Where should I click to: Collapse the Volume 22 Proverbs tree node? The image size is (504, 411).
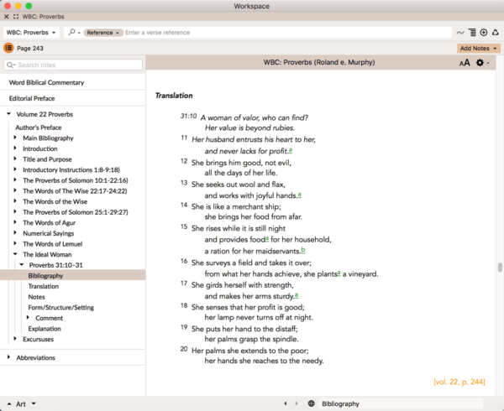[9, 114]
